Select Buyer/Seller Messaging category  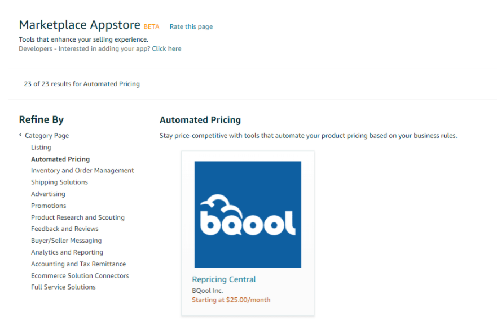[67, 241]
